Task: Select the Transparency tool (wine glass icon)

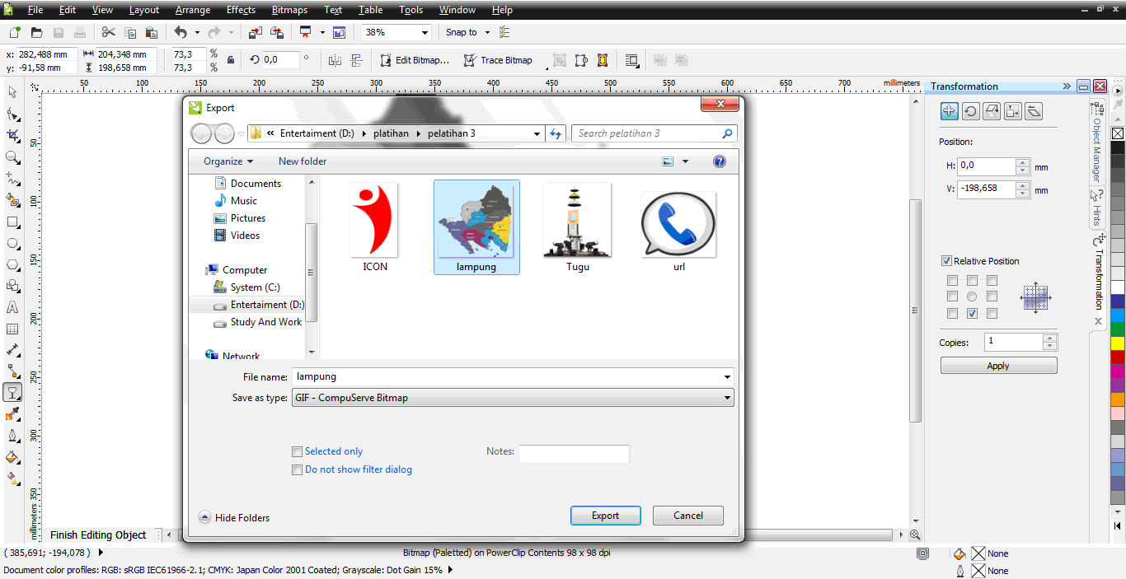Action: click(12, 393)
